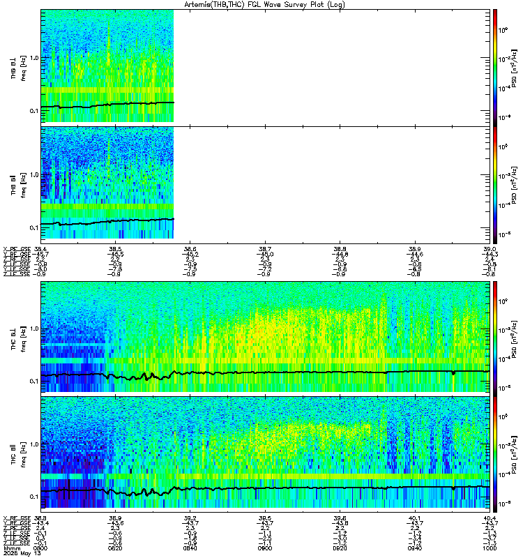Click the Y_RE_GSE value '-44.3'
The width and height of the screenshot is (523, 558).
tap(490, 254)
